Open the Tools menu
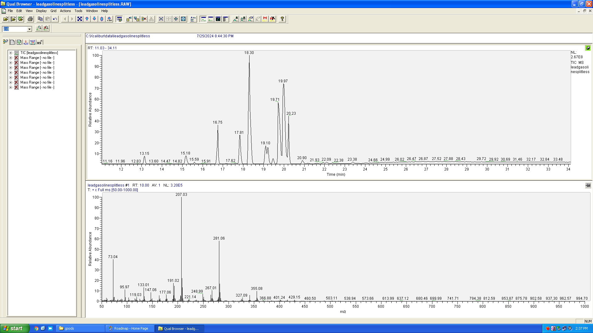 (78, 11)
